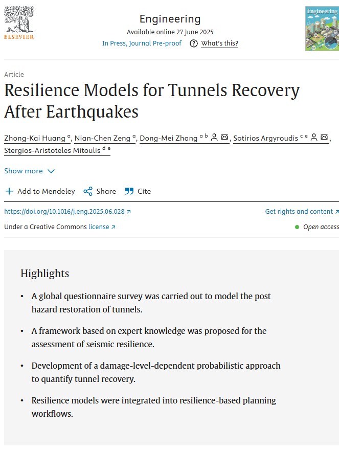The image size is (339, 451).
Task: Click the plus icon for Mendeley
Action: pos(9,191)
